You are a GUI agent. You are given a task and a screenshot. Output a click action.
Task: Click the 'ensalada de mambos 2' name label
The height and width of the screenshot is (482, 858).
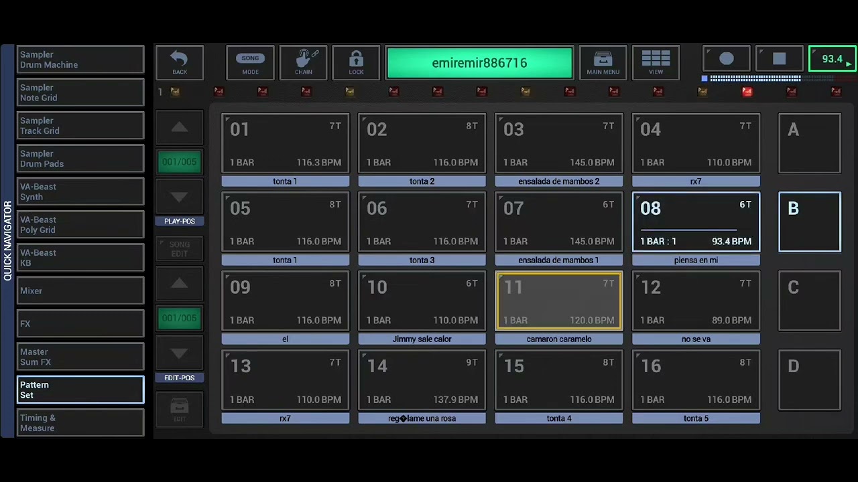click(x=559, y=181)
